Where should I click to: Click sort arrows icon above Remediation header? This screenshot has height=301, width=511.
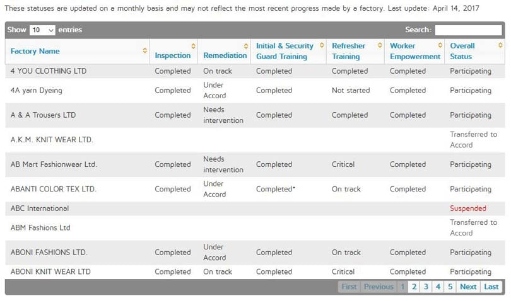click(246, 46)
